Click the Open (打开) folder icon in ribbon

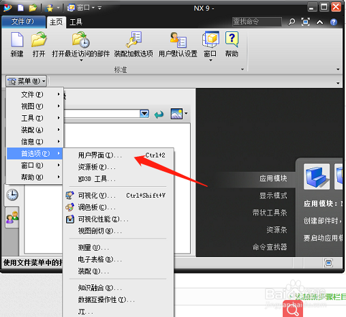click(x=39, y=39)
